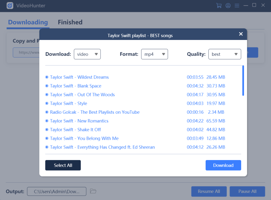271x200 pixels.
Task: Toggle selection for Blank Space
Action: 47,86
